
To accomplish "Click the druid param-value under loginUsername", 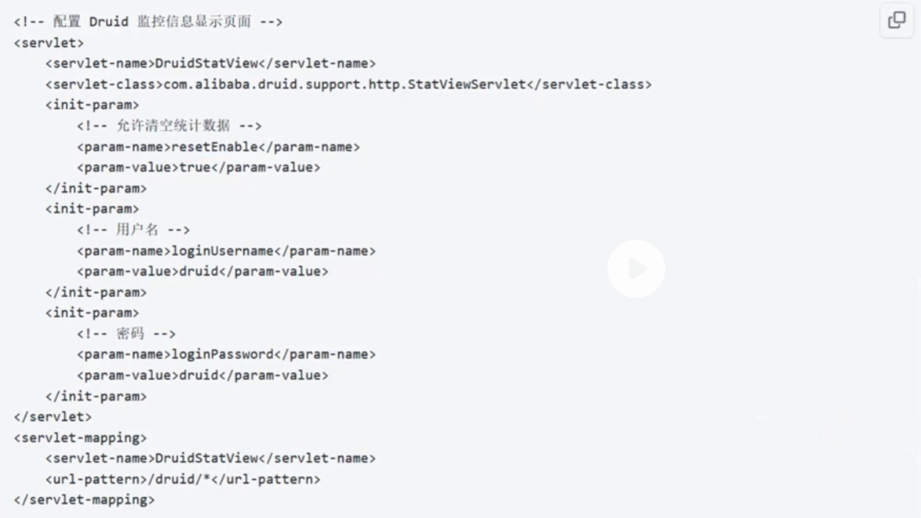I will pyautogui.click(x=203, y=271).
